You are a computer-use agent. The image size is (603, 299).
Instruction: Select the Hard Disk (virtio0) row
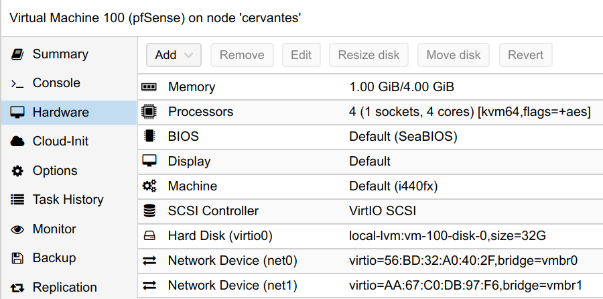click(371, 235)
